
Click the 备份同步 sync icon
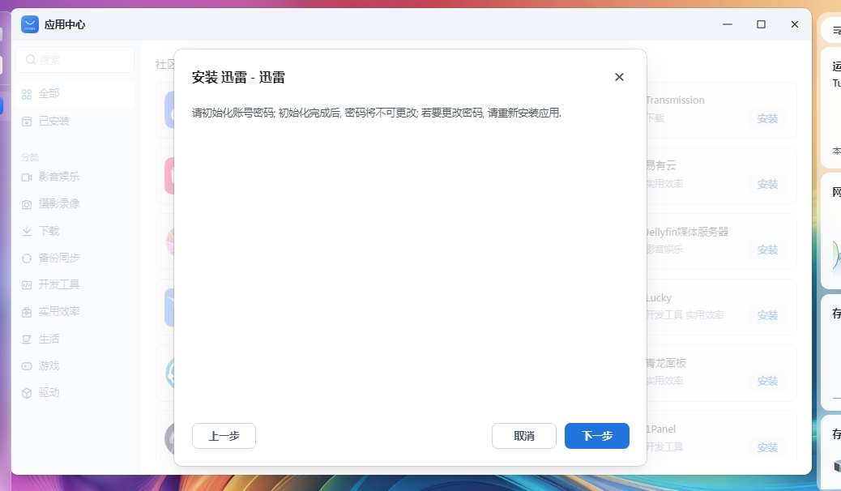point(27,258)
